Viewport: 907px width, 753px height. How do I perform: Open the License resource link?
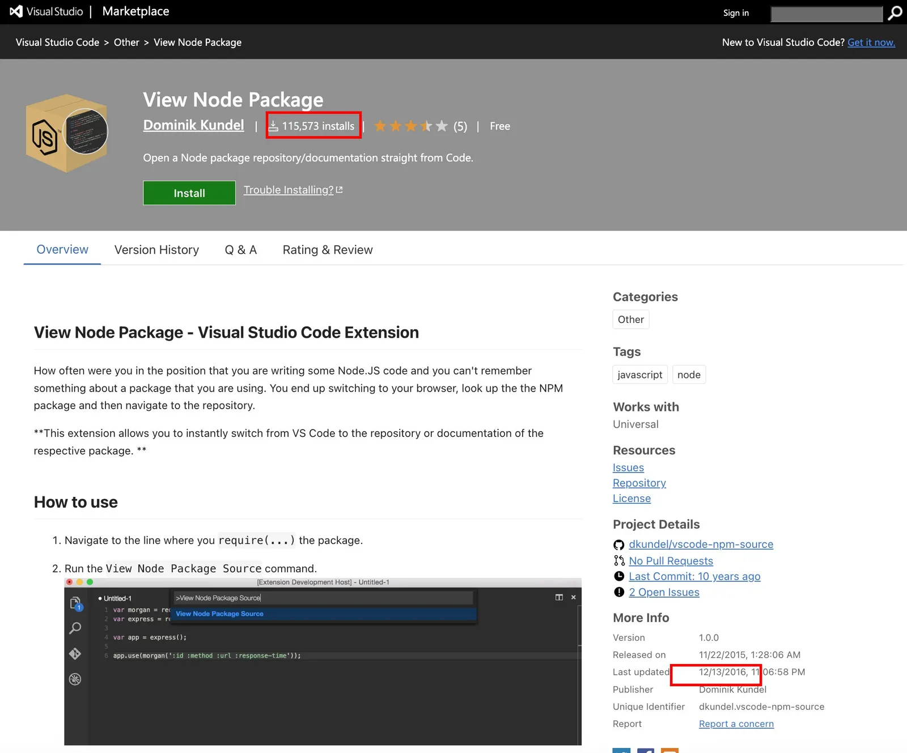coord(631,499)
